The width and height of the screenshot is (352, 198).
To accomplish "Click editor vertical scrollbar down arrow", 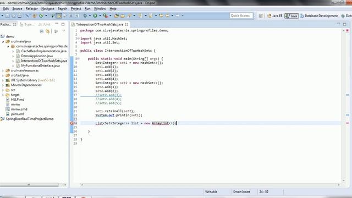I will (343, 180).
